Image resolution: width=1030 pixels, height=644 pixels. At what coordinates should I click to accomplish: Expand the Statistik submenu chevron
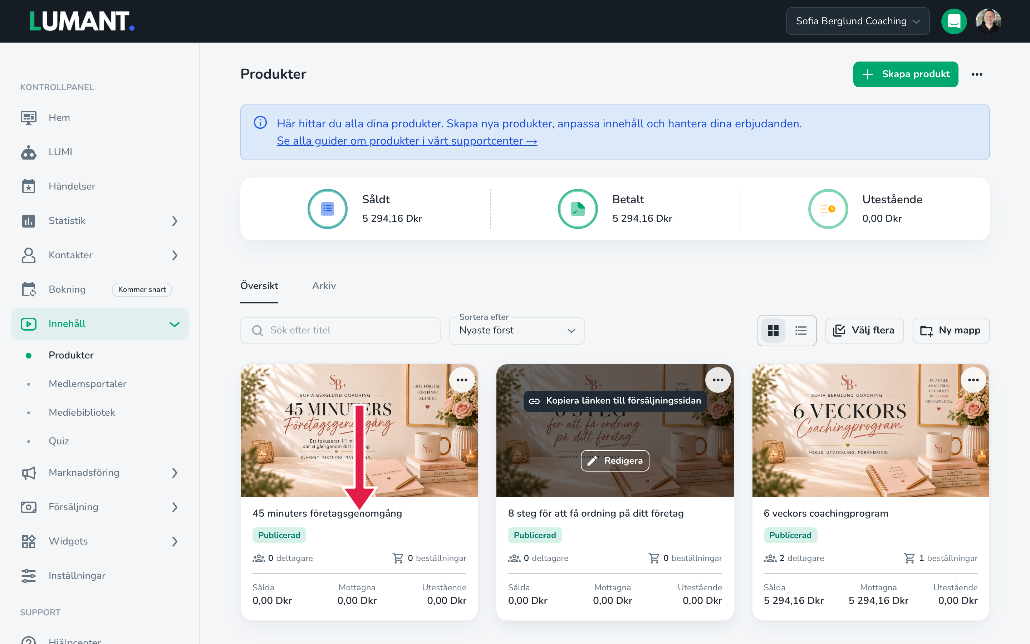click(175, 221)
